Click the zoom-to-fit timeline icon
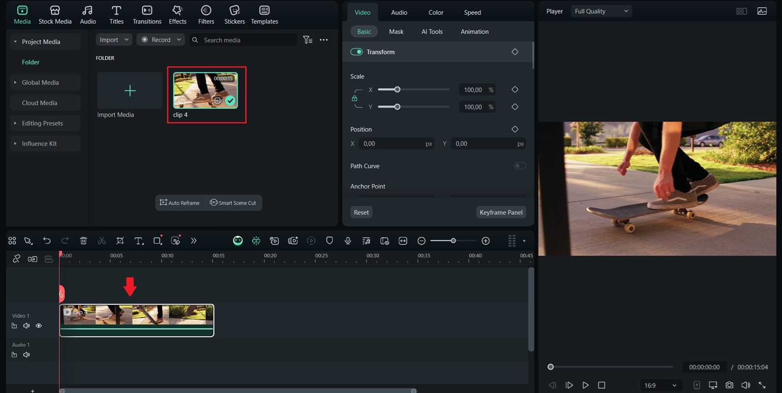The height and width of the screenshot is (393, 782). [x=403, y=241]
